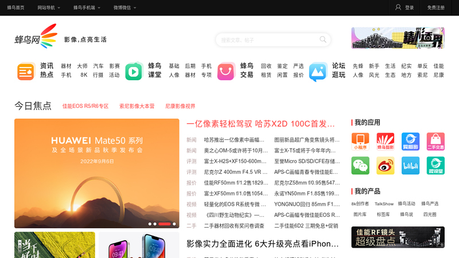Open the 图片库 product link
This screenshot has width=459, height=258.
coord(360,214)
